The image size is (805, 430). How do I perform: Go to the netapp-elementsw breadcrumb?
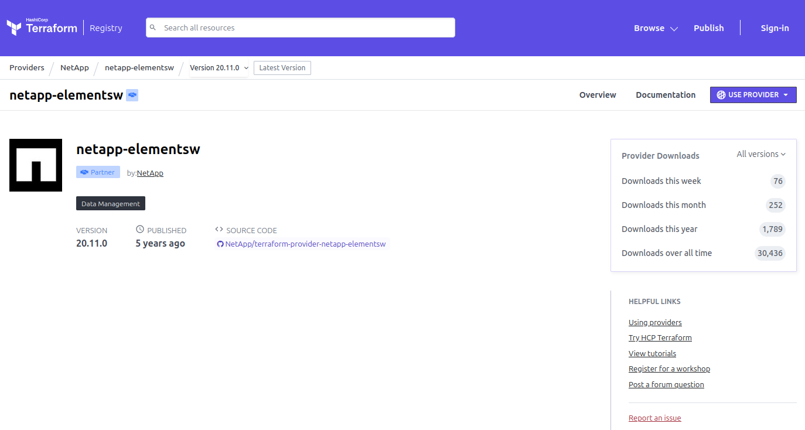pos(139,68)
